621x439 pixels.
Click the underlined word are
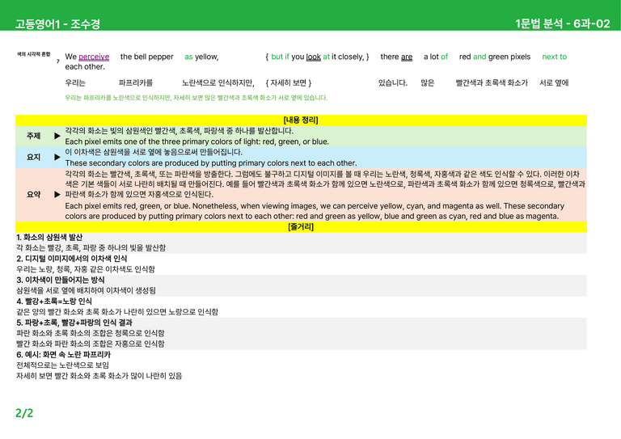407,57
